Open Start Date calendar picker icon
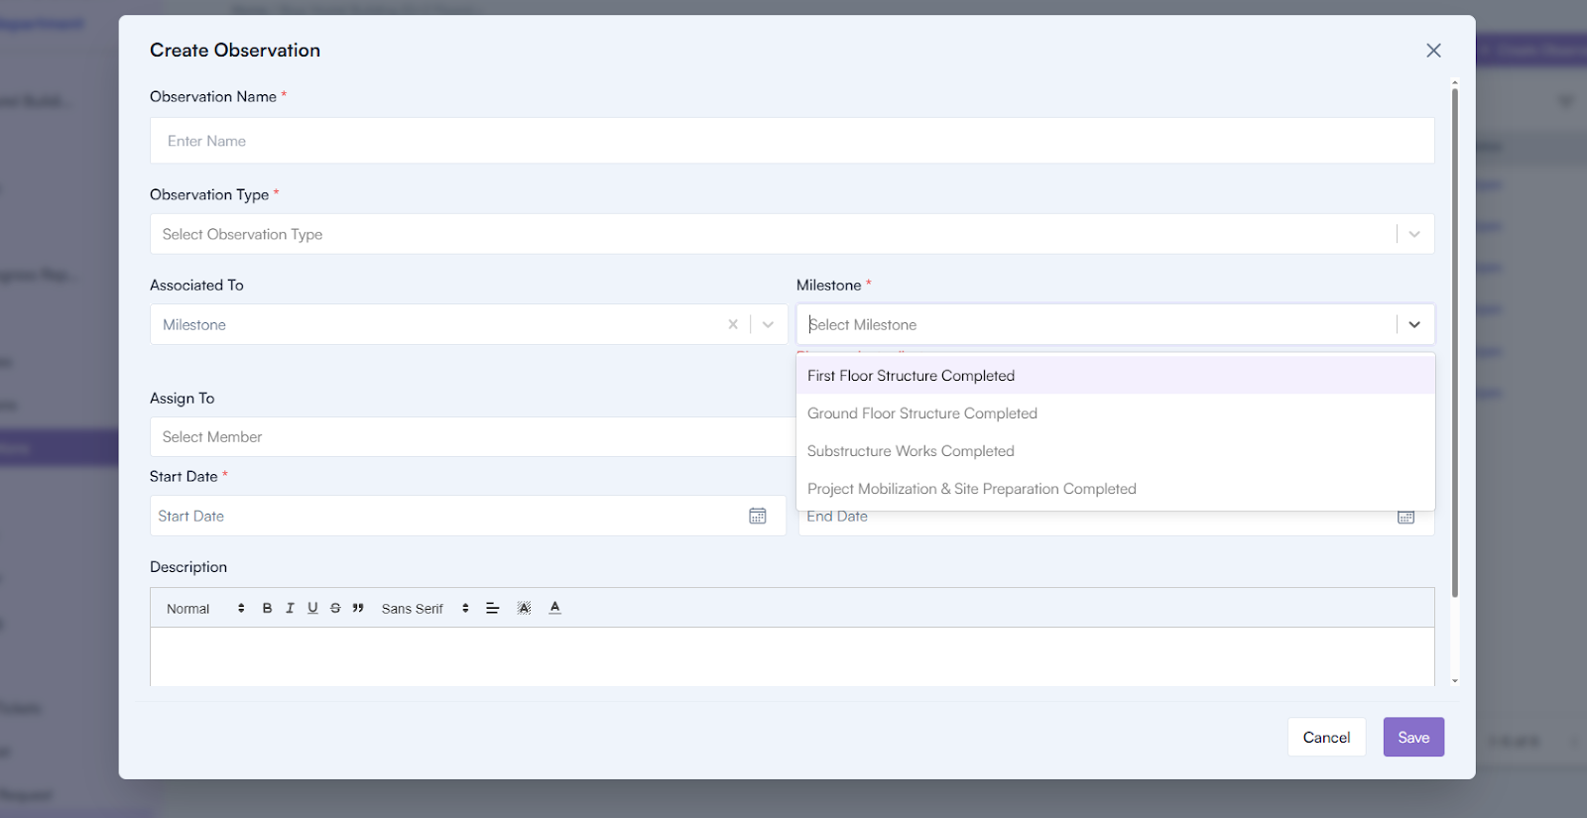The height and width of the screenshot is (818, 1587). [758, 516]
